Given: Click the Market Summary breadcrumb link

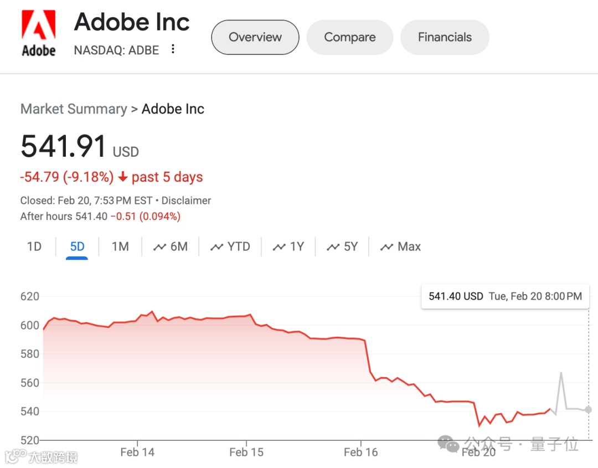Looking at the screenshot, I should point(74,109).
